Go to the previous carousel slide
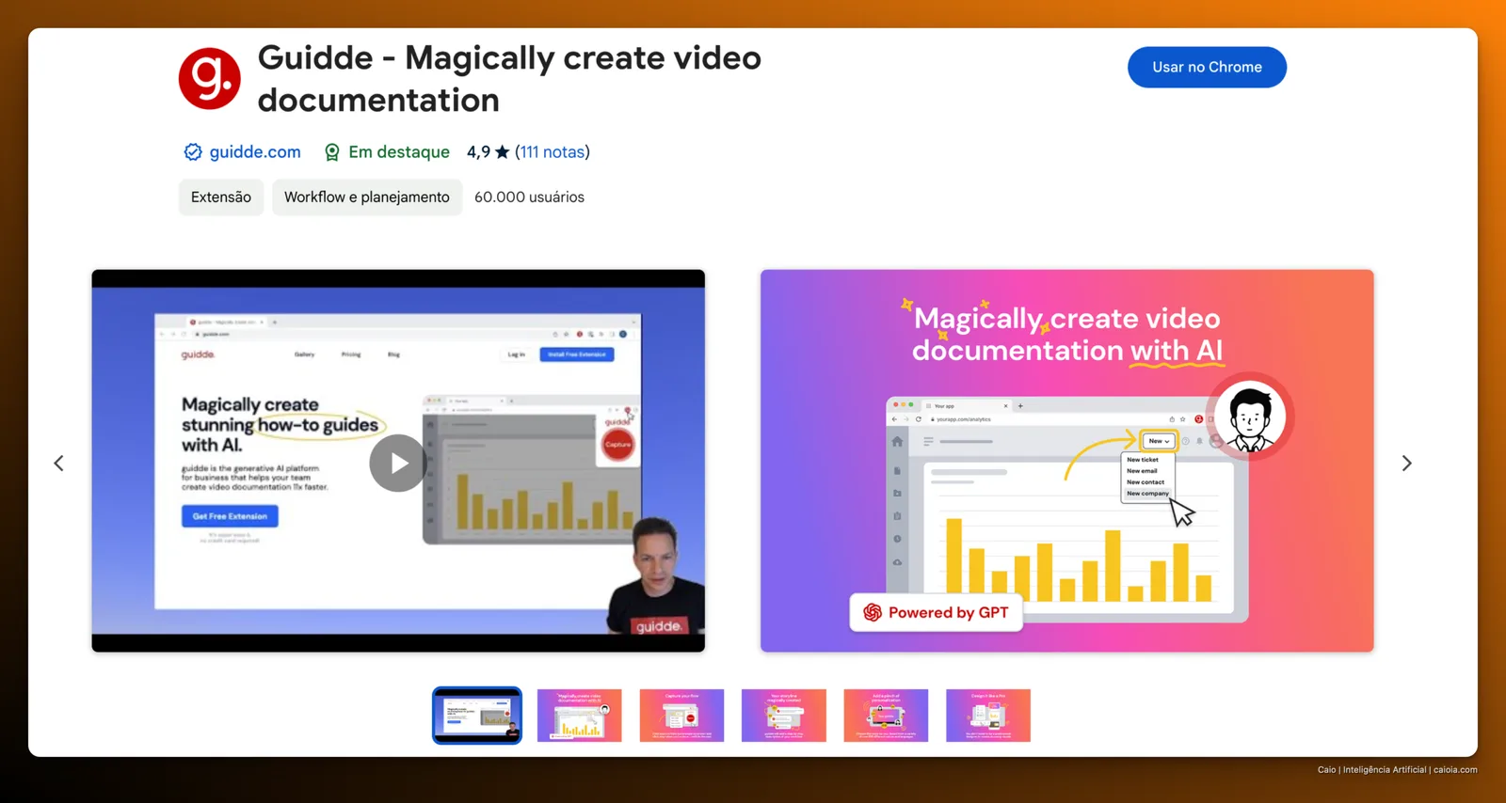 59,463
